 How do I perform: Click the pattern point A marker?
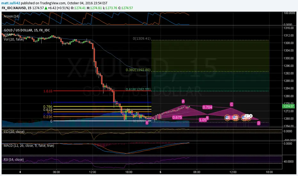pos(183,101)
